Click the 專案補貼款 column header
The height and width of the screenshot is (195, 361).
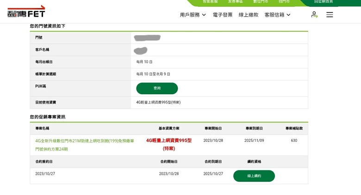point(294,128)
